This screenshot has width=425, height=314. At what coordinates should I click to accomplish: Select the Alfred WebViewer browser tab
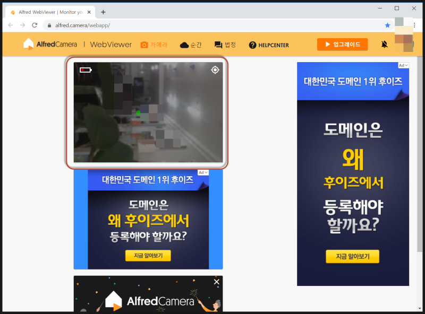click(x=50, y=12)
